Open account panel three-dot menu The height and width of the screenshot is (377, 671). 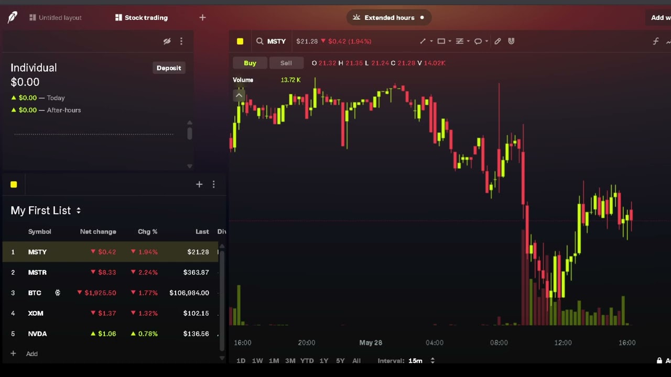181,41
